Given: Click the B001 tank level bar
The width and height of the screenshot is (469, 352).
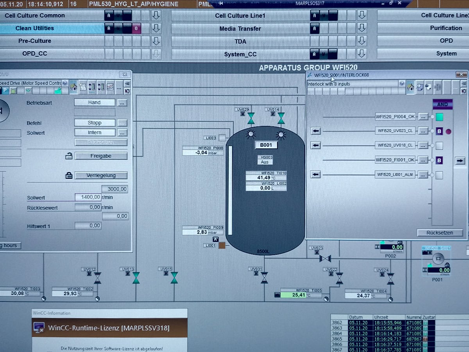Looking at the screenshot, I should [230, 190].
